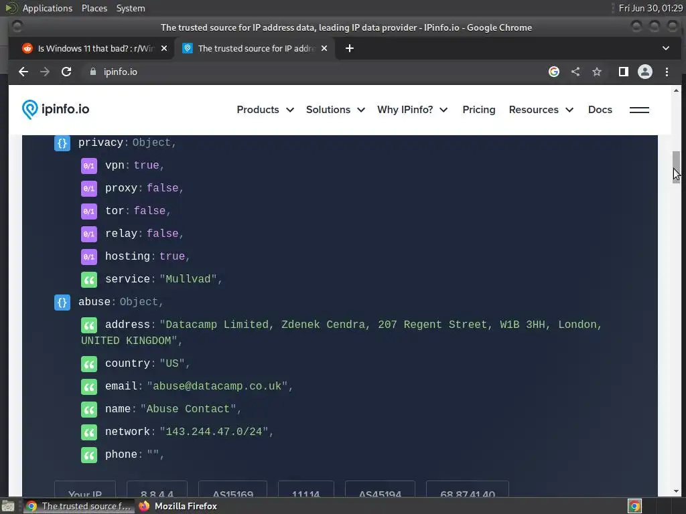Click string icon next to service
Screen dimensions: 686x514
click(89, 280)
